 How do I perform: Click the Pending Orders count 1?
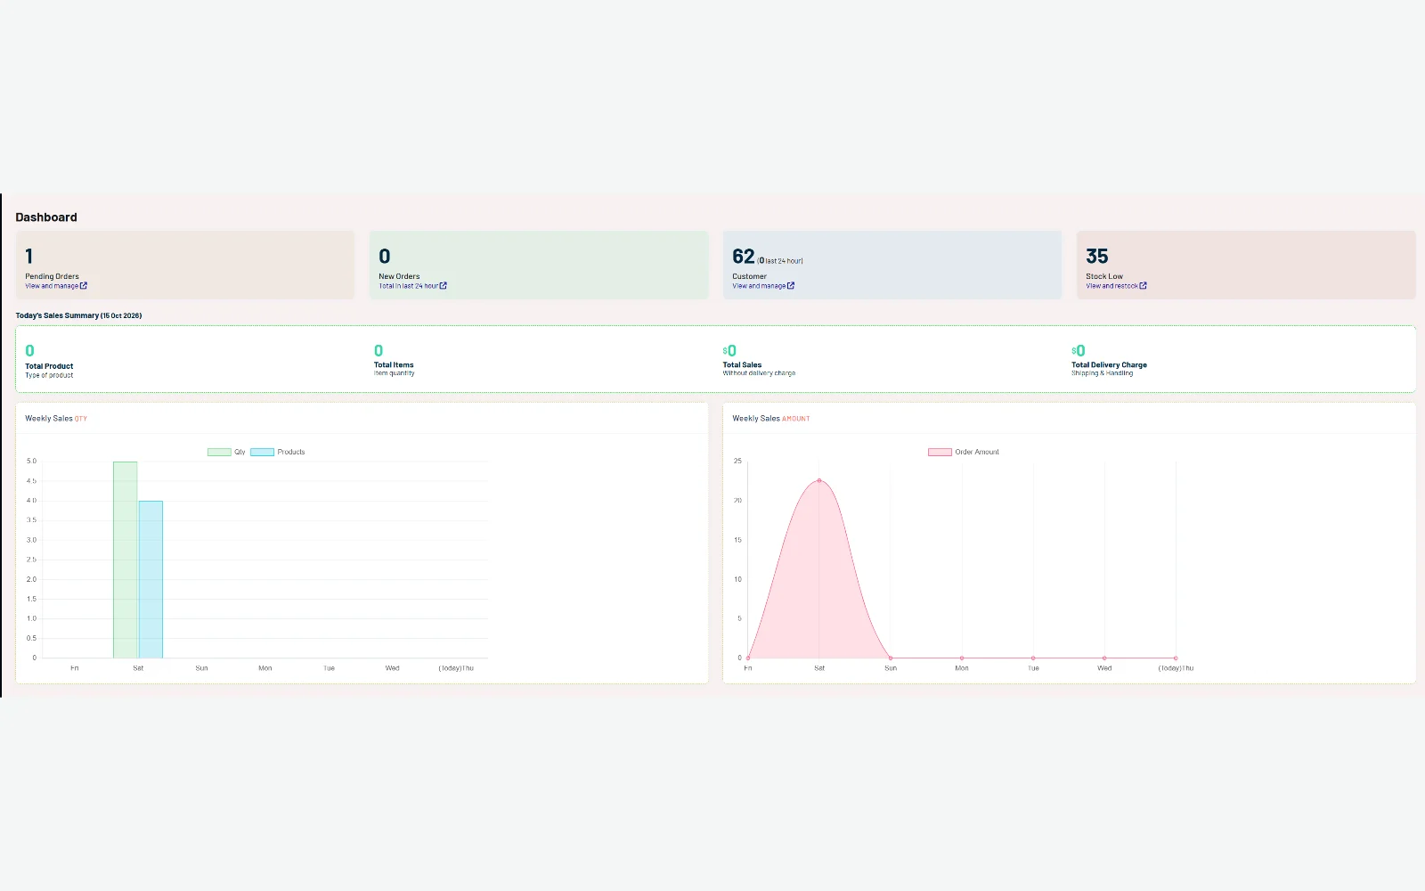coord(29,257)
